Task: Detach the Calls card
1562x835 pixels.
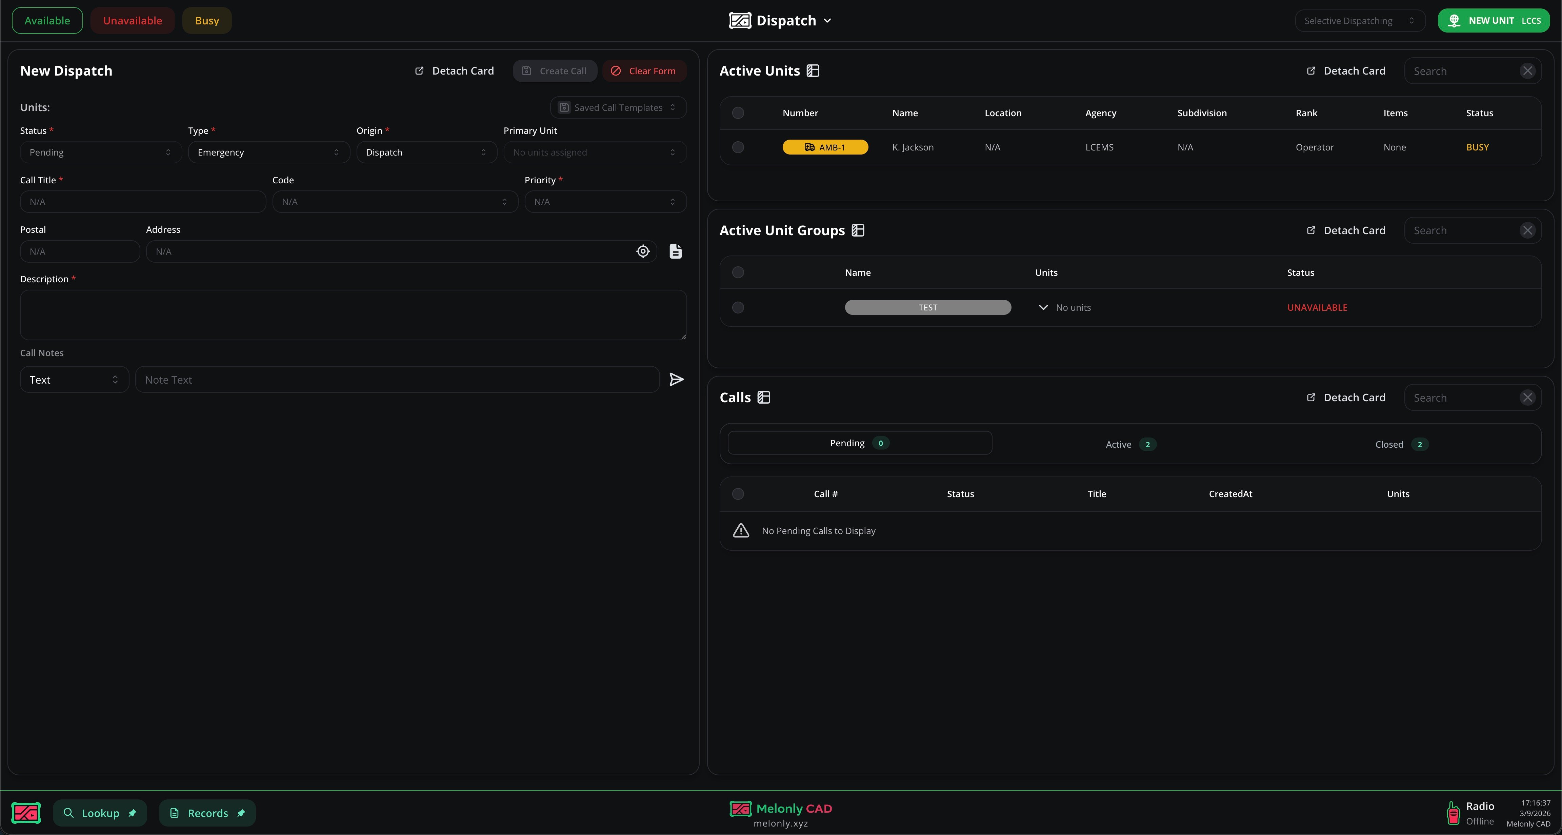Action: coord(1345,397)
